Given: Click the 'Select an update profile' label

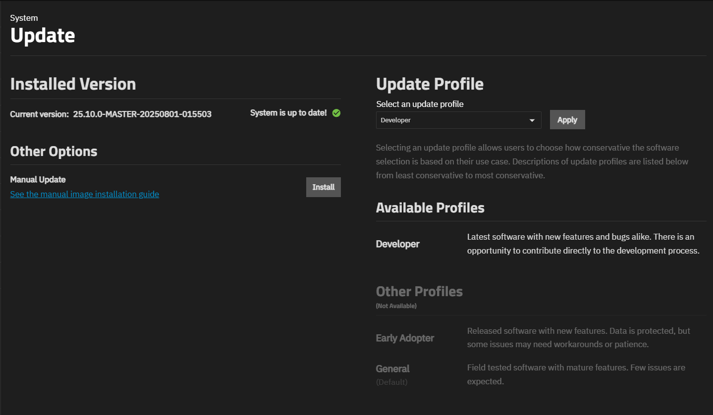Looking at the screenshot, I should point(420,104).
